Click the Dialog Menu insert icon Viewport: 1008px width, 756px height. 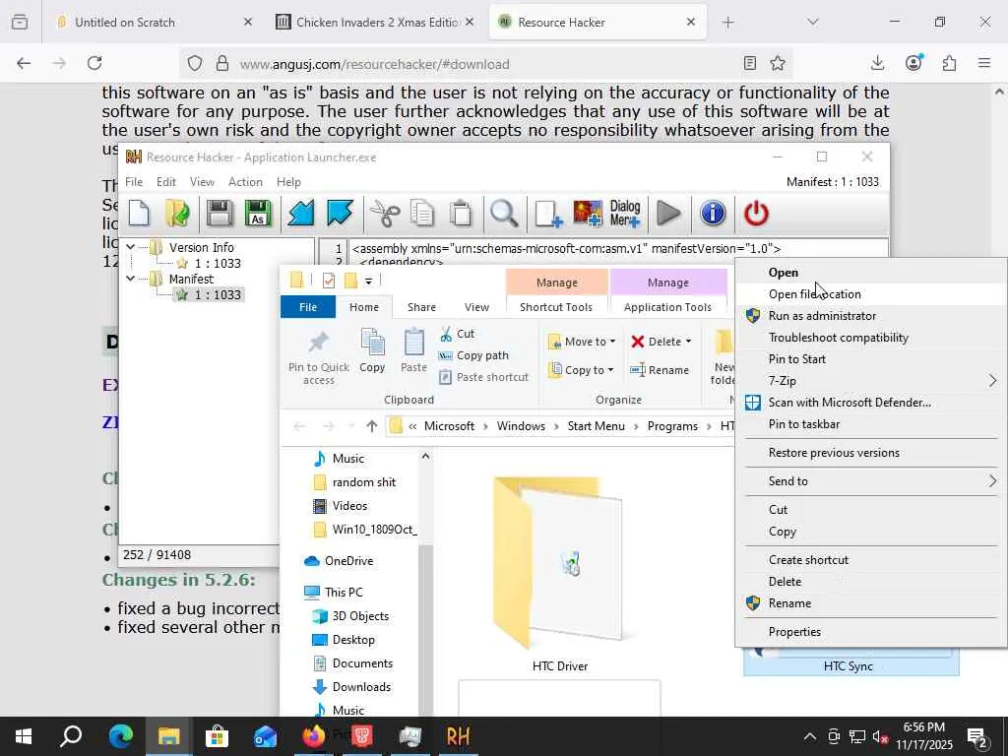click(625, 214)
